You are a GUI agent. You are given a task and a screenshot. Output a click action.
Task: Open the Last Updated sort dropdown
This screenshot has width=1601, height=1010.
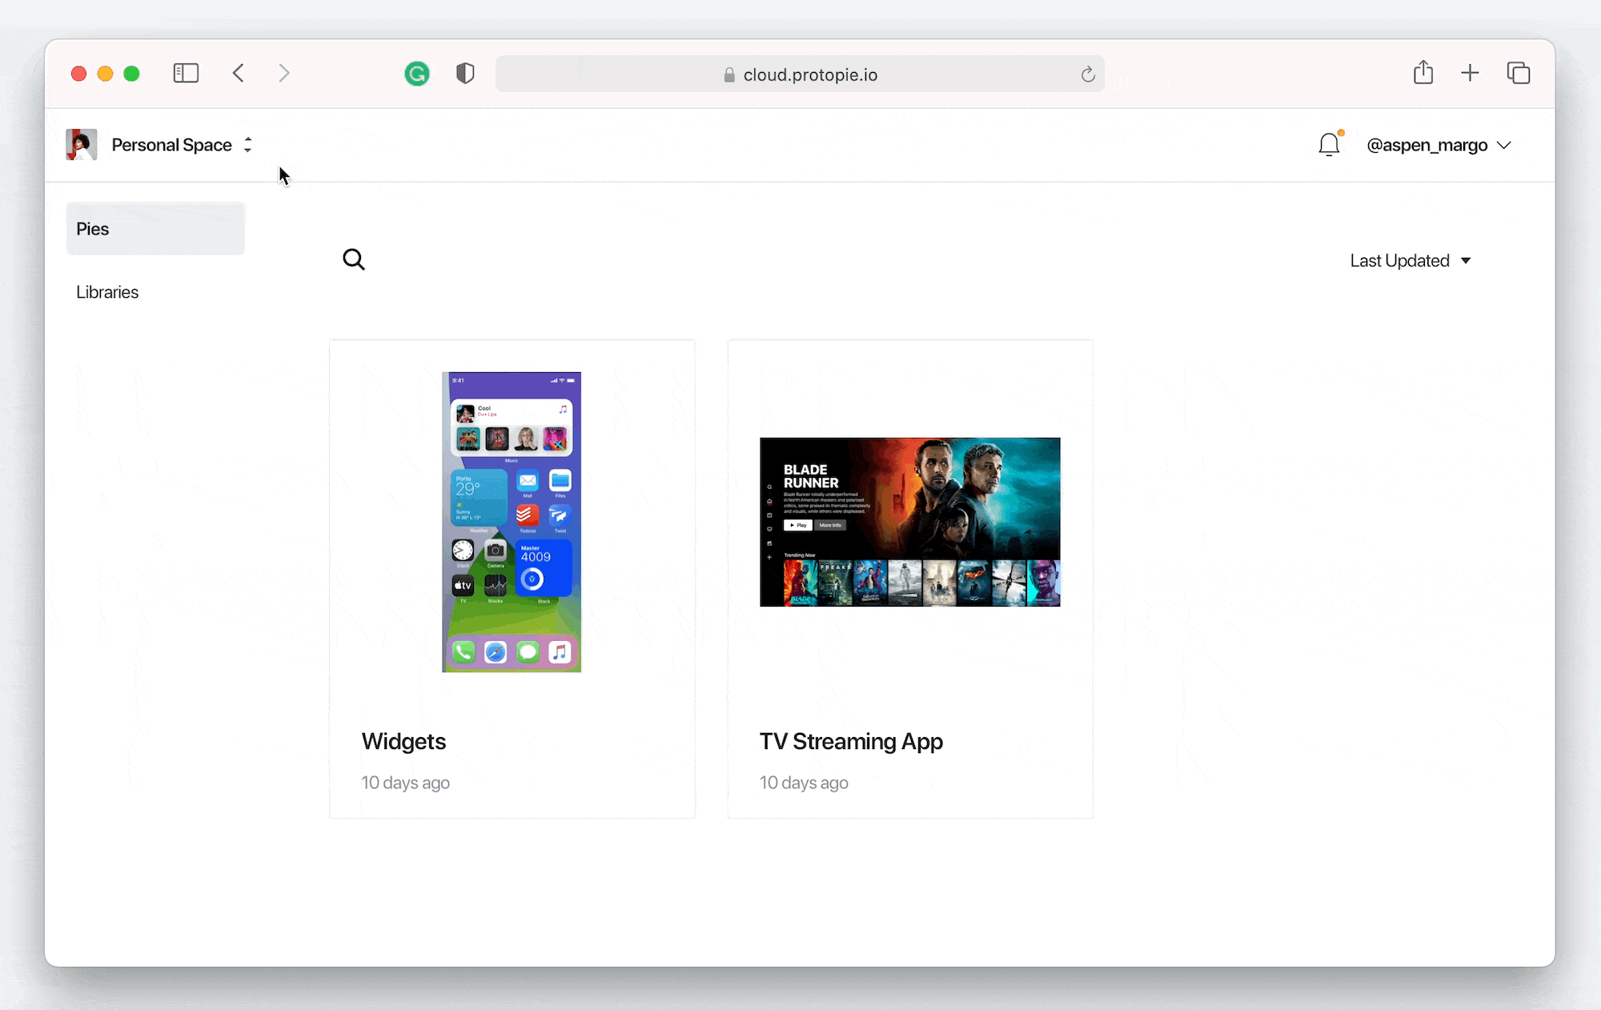point(1410,261)
